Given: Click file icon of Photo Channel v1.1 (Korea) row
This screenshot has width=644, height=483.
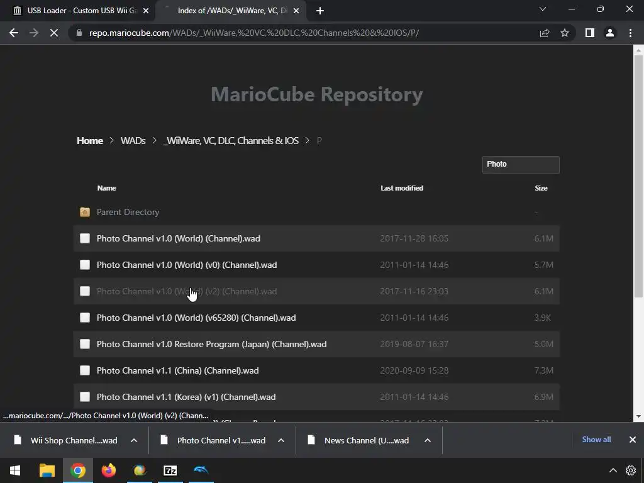Looking at the screenshot, I should [85, 397].
